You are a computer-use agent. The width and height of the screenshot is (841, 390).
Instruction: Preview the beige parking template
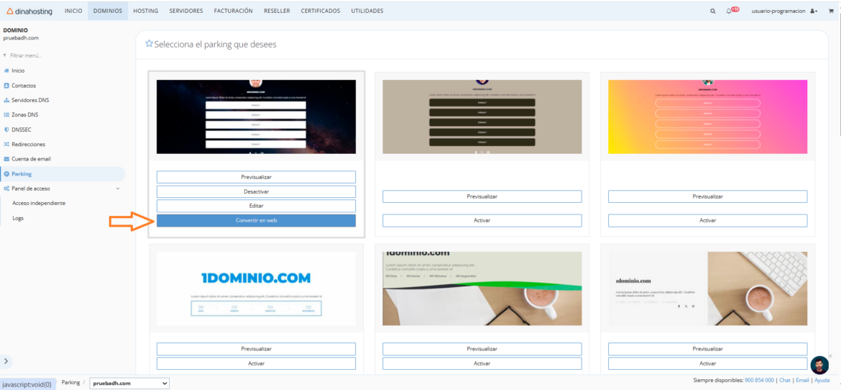pos(482,196)
